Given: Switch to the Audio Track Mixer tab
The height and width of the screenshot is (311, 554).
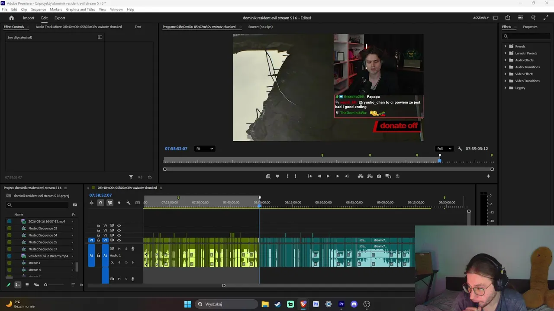Looking at the screenshot, I should tap(79, 27).
